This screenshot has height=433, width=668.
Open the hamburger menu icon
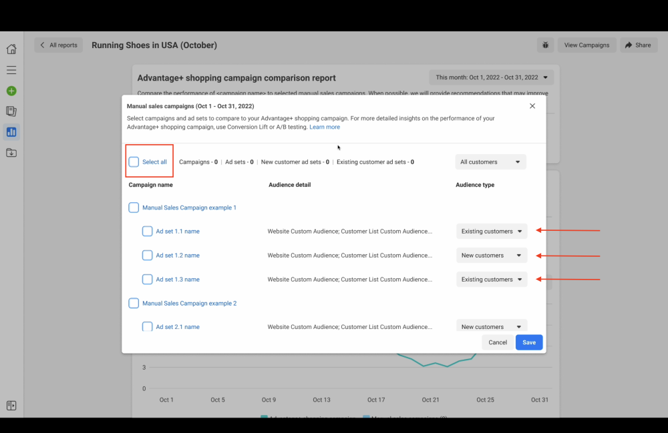11,70
